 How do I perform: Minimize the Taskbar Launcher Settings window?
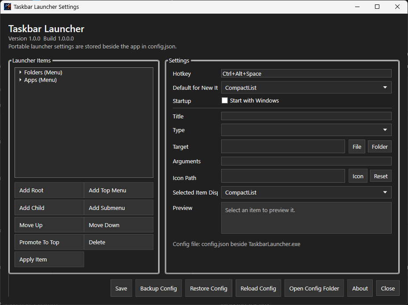pos(357,7)
